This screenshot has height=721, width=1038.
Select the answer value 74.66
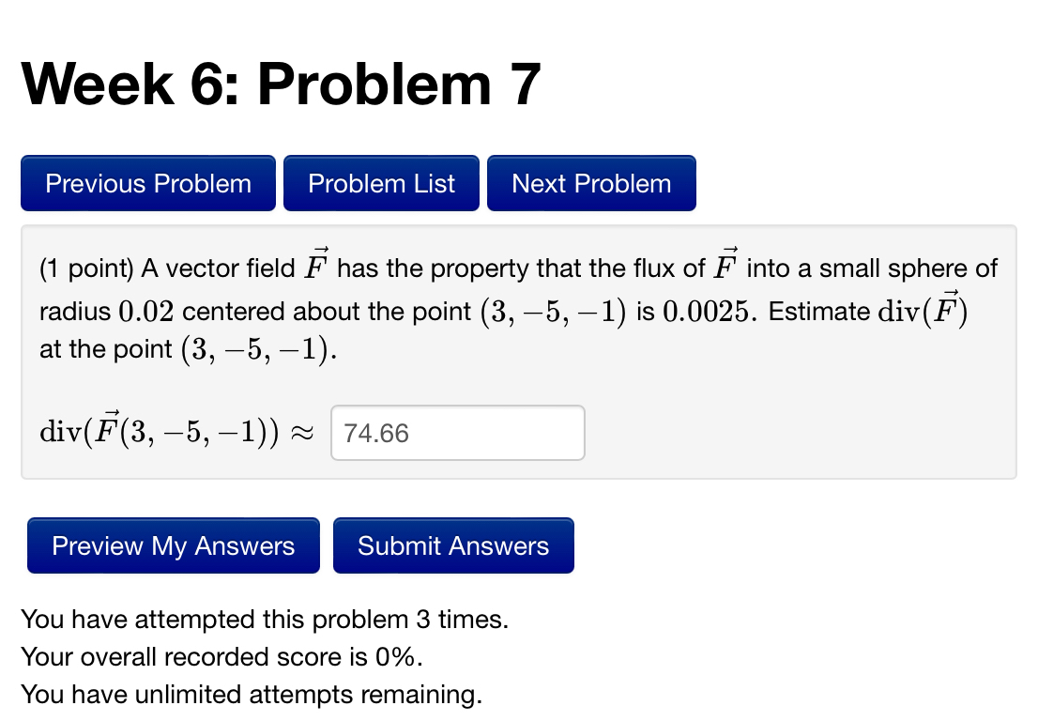[375, 433]
